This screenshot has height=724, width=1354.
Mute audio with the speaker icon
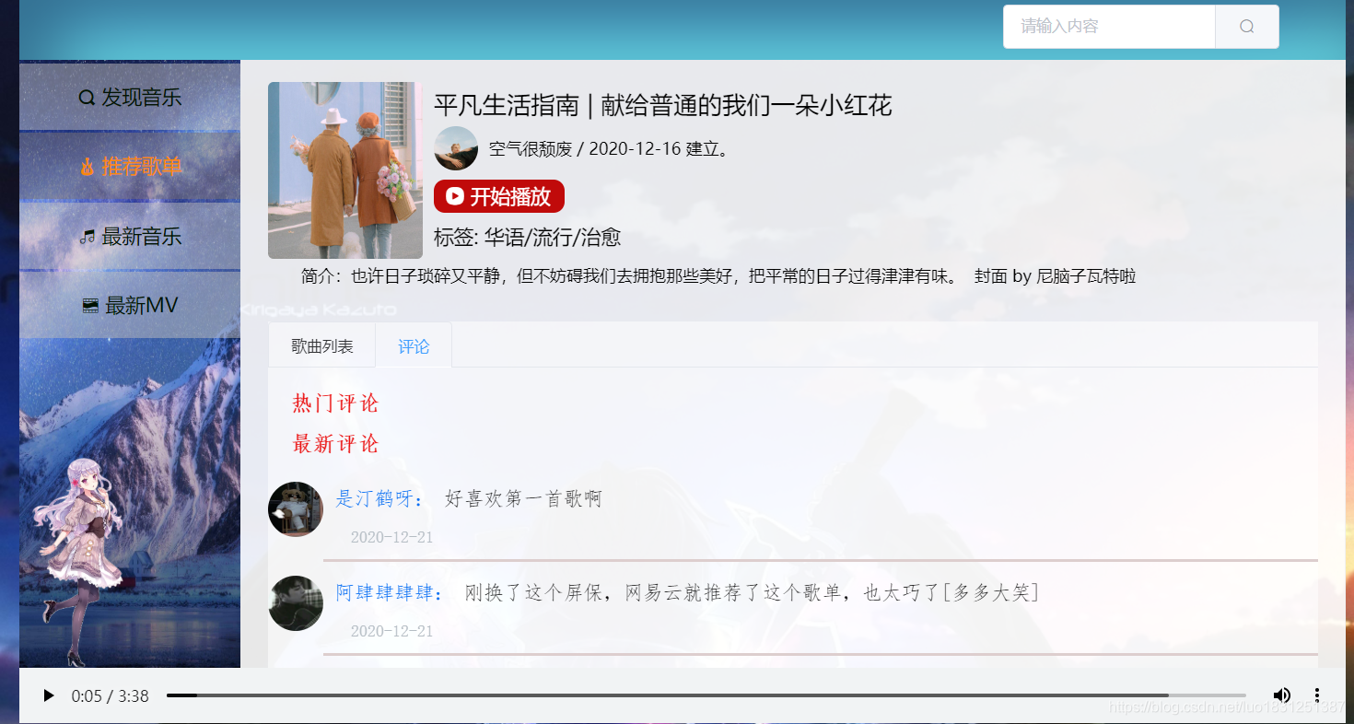[x=1282, y=695]
